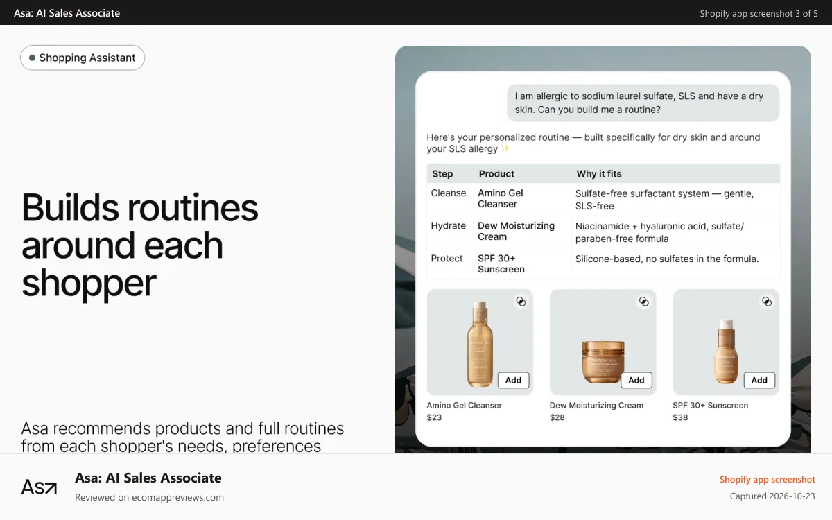Select 'Amino Gel Cleanser' in the routine table

click(501, 198)
